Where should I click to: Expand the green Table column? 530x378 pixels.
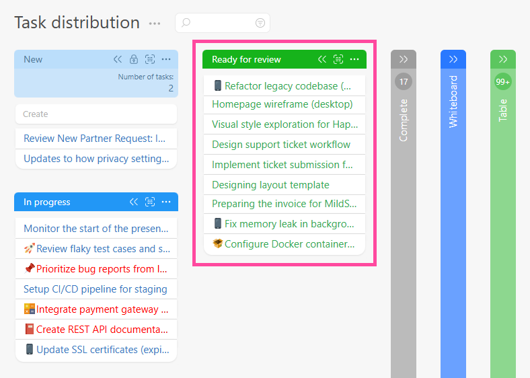(503, 59)
